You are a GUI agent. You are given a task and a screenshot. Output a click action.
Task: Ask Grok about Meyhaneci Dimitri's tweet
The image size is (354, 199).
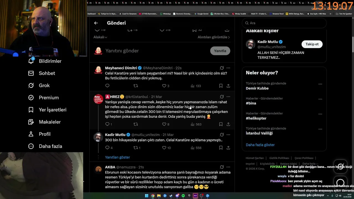point(222,68)
